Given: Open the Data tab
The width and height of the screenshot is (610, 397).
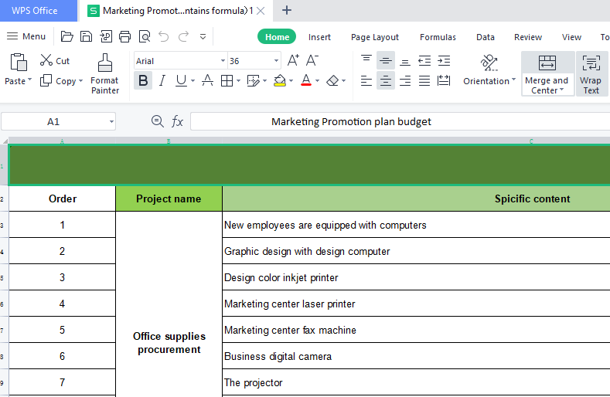Looking at the screenshot, I should pyautogui.click(x=485, y=37).
